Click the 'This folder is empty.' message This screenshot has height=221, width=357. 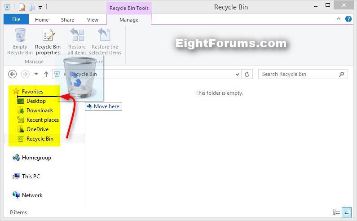point(219,93)
